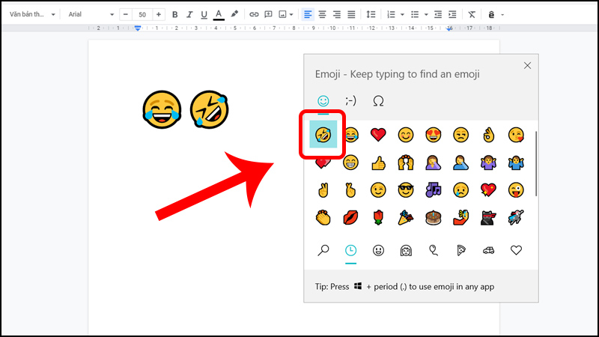This screenshot has height=337, width=599.
Task: Open the symbols omega tab
Action: click(378, 100)
